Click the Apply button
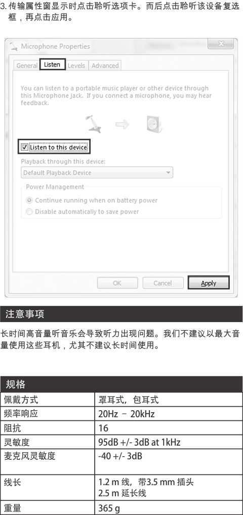 (x=209, y=283)
